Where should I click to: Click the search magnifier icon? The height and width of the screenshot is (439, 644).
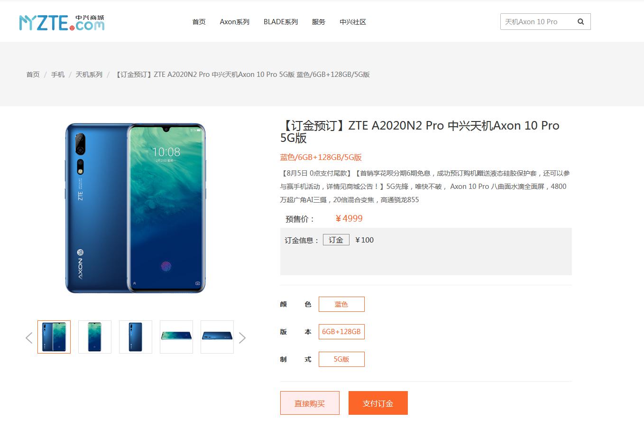(x=580, y=22)
